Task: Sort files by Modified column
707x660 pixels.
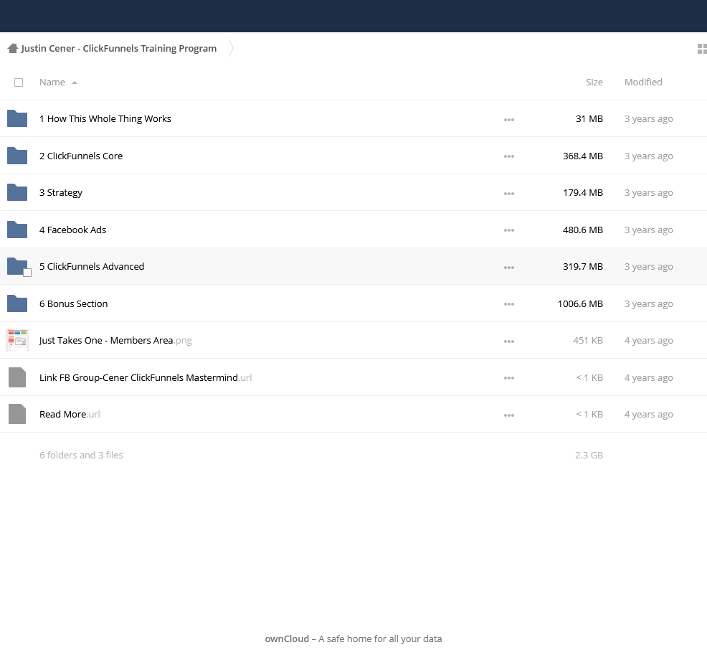Action: click(x=643, y=82)
